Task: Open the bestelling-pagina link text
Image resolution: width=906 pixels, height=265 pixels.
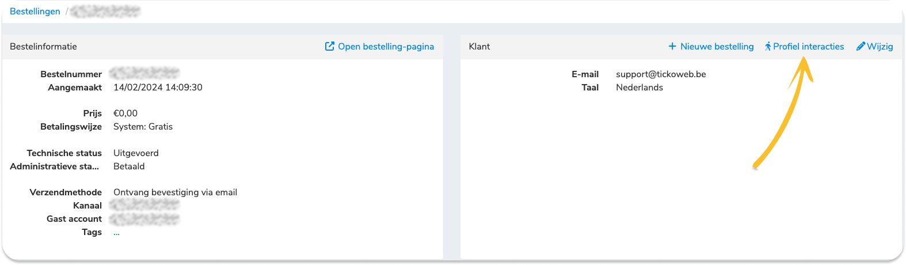Action: 386,47
